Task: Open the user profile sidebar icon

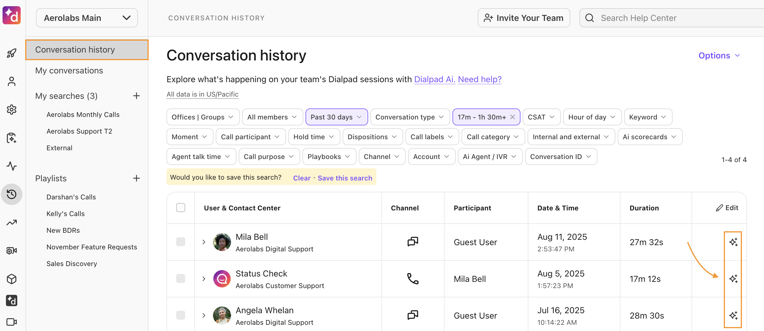Action: coord(12,81)
